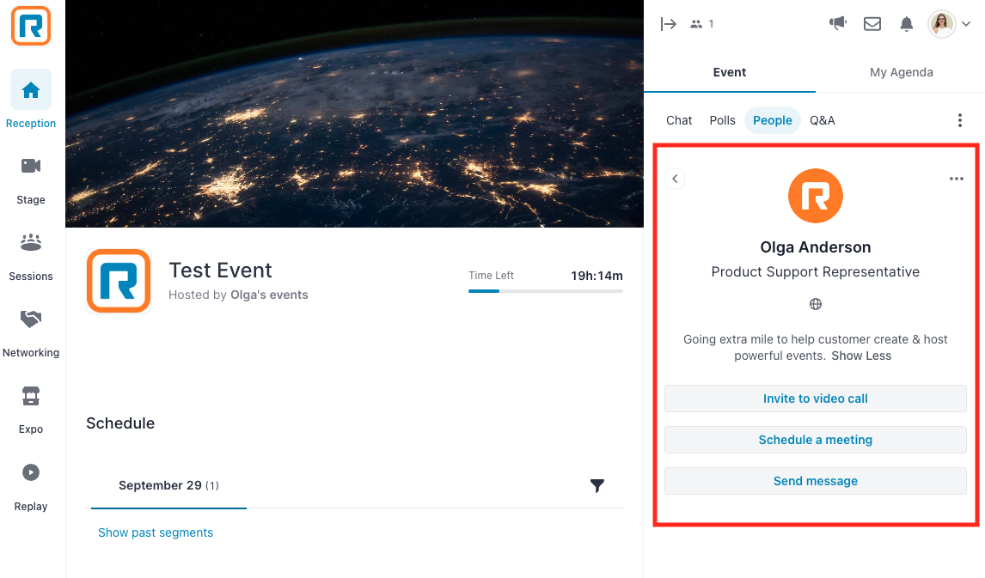
Task: Open the Sessions section
Action: [31, 258]
